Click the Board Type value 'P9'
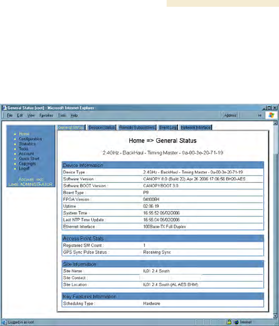The height and width of the screenshot is (326, 279). coord(146,193)
